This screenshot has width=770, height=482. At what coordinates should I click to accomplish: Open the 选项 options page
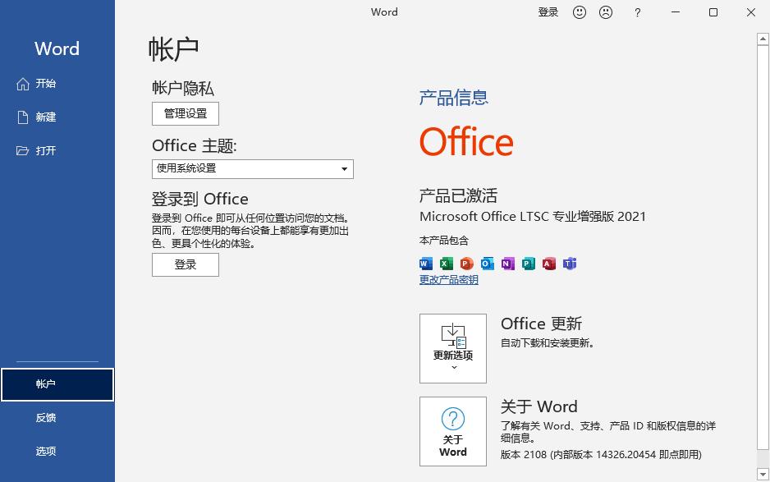coord(47,450)
